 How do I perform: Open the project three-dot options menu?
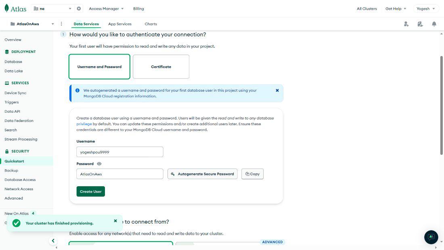(x=61, y=24)
